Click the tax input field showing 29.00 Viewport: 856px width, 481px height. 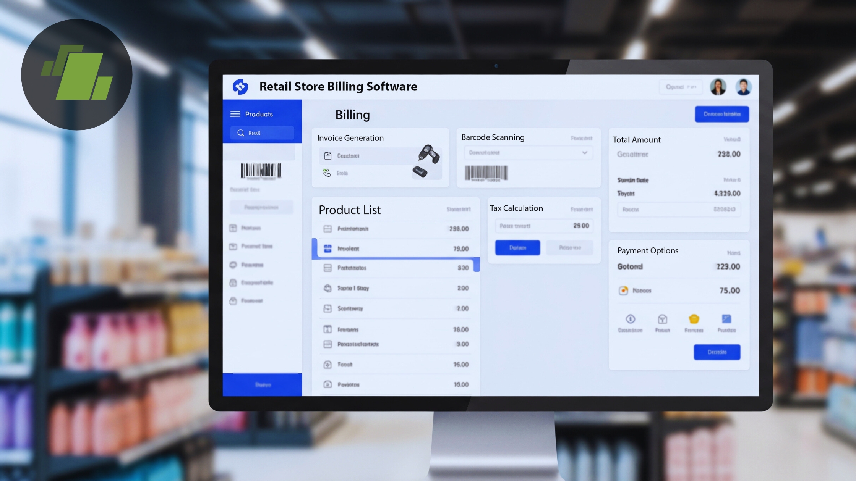pyautogui.click(x=544, y=226)
